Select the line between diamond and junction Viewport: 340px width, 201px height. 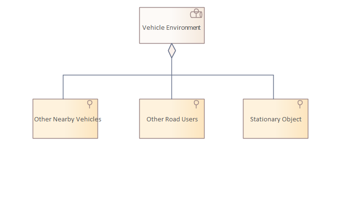(x=172, y=67)
